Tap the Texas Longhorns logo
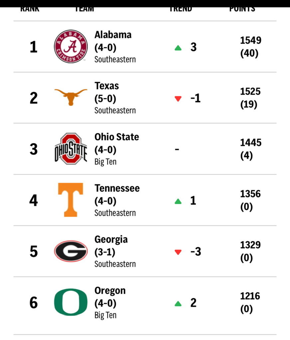This screenshot has width=290, height=340. click(x=71, y=97)
